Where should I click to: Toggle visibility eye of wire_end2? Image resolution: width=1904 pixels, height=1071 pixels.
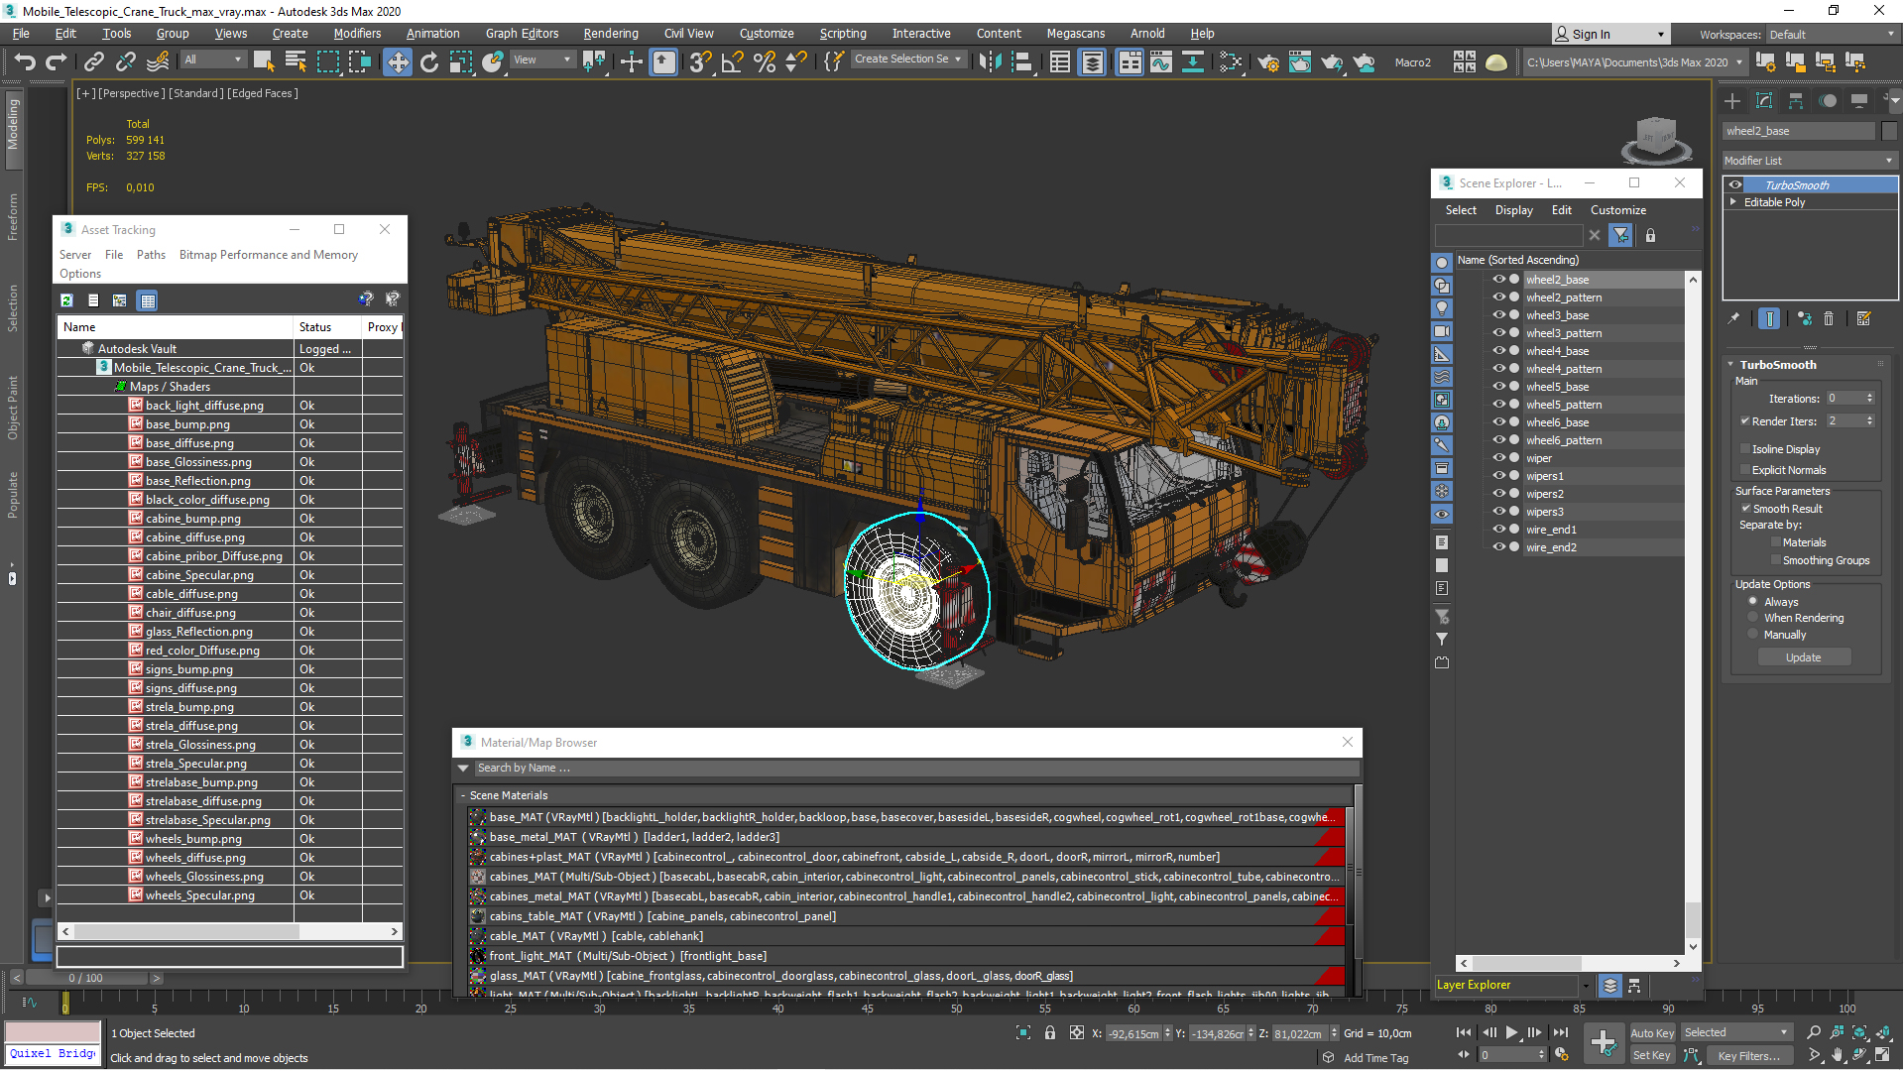(1499, 547)
